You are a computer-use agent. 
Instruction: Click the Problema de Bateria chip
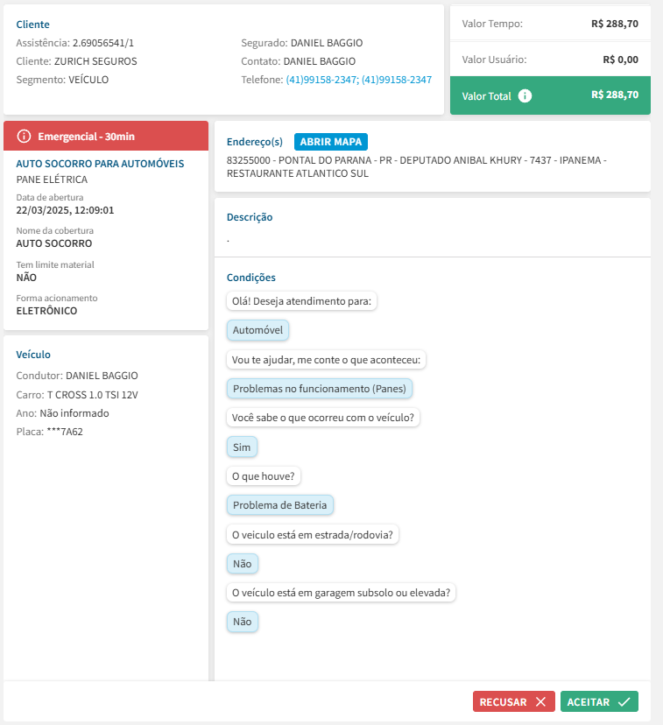tap(281, 505)
